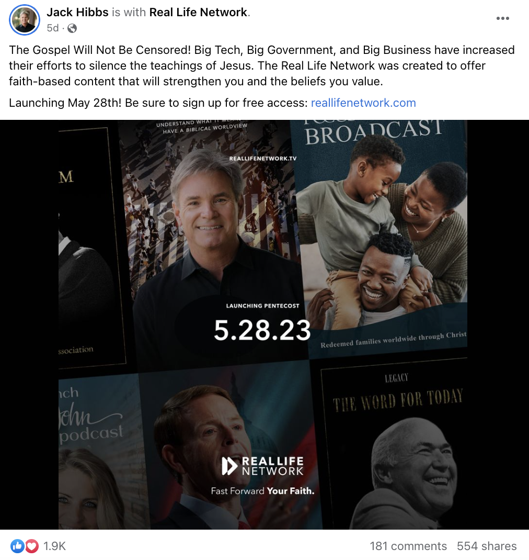Open the 1.9K reactions count
Screen dimensions: 529x560
pos(54,546)
